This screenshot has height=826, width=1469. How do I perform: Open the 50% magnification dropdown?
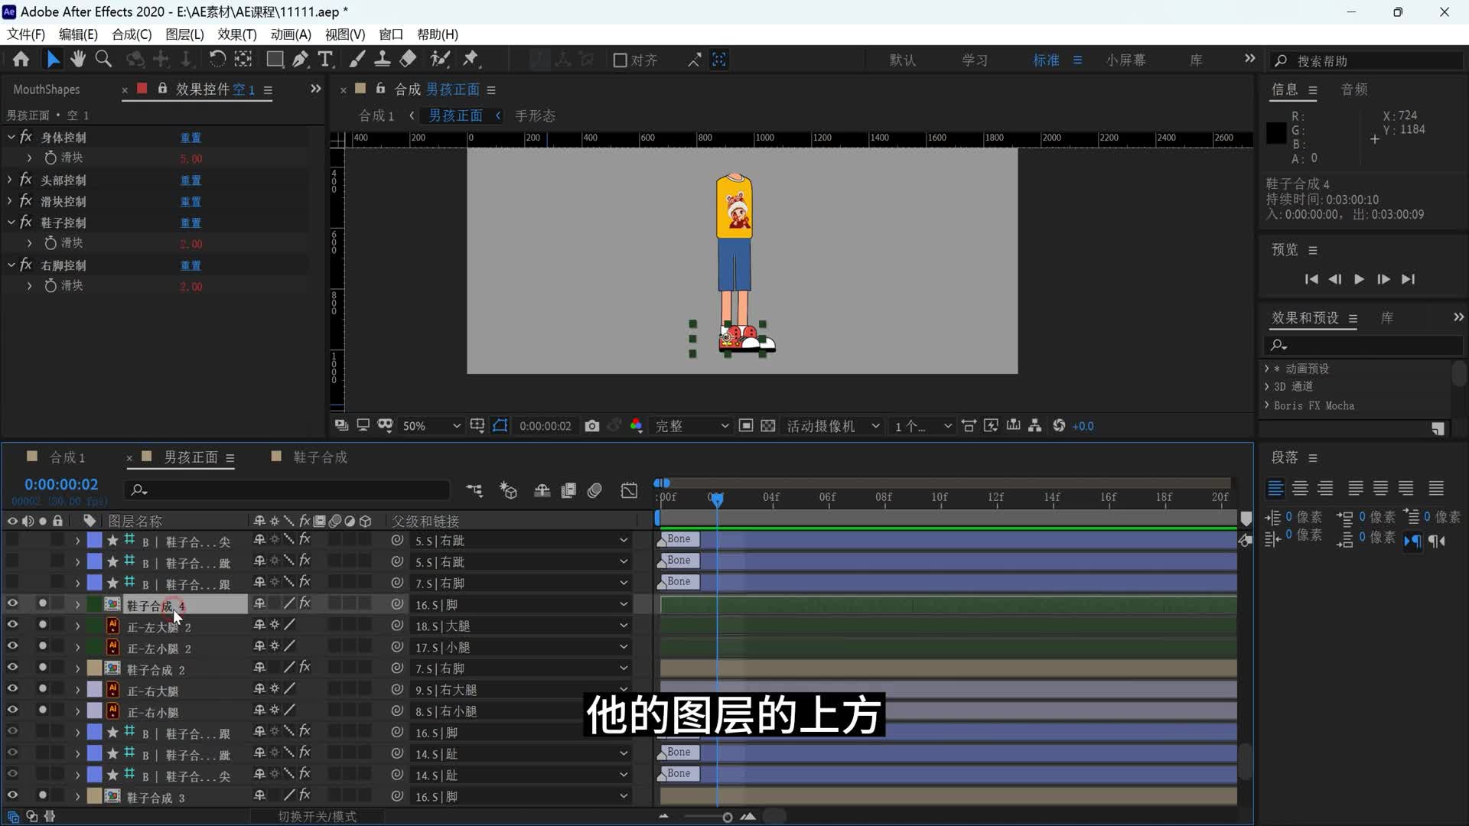432,426
